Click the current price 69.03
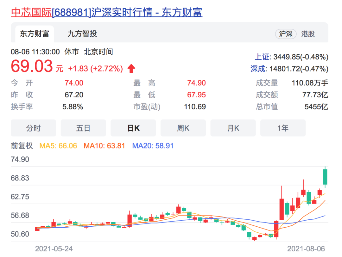This screenshot has width=342, height=257. 32,67
